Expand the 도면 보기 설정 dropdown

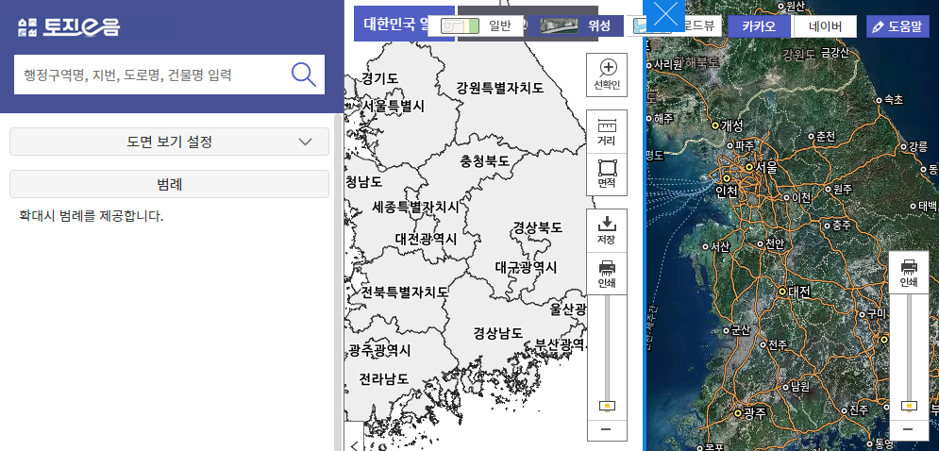[x=170, y=142]
